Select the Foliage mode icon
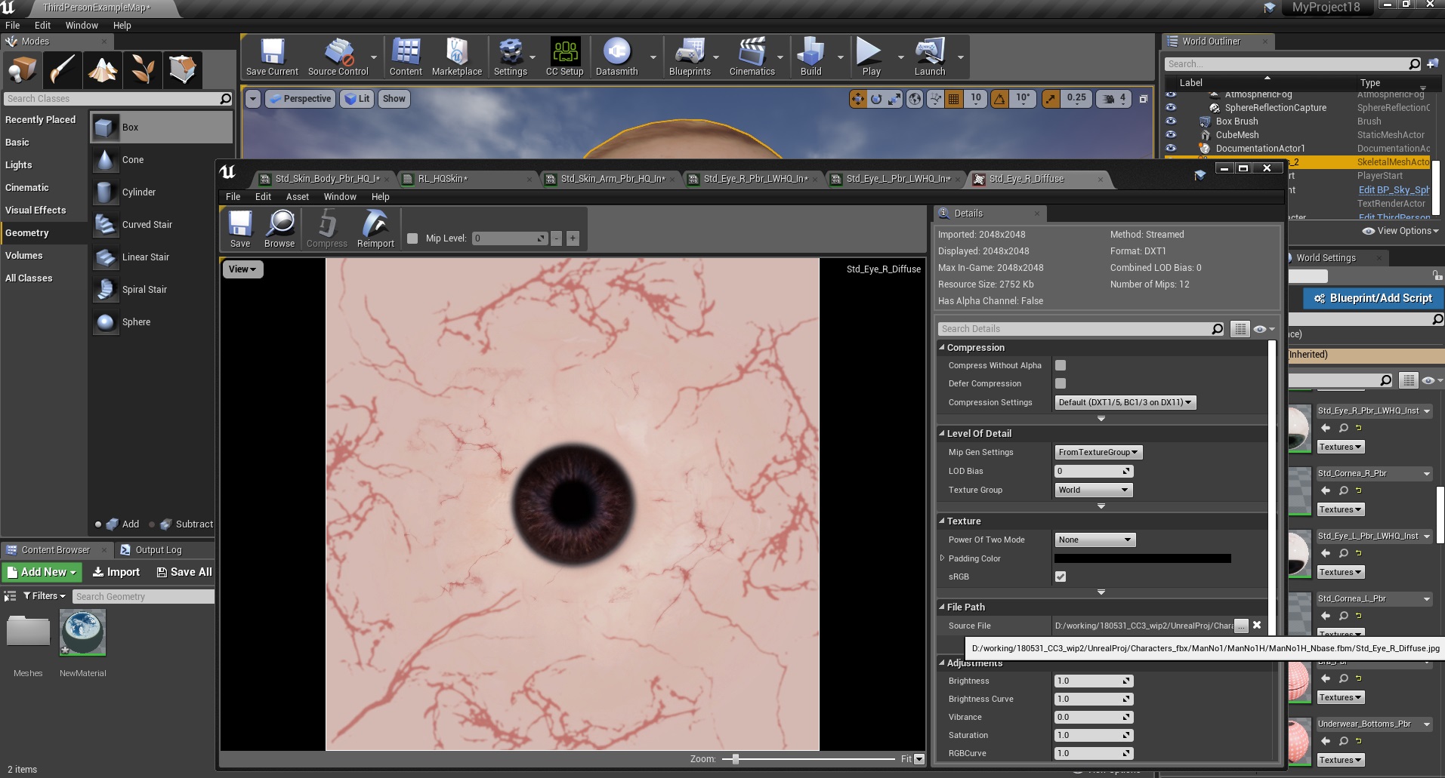Image resolution: width=1445 pixels, height=778 pixels. (143, 69)
